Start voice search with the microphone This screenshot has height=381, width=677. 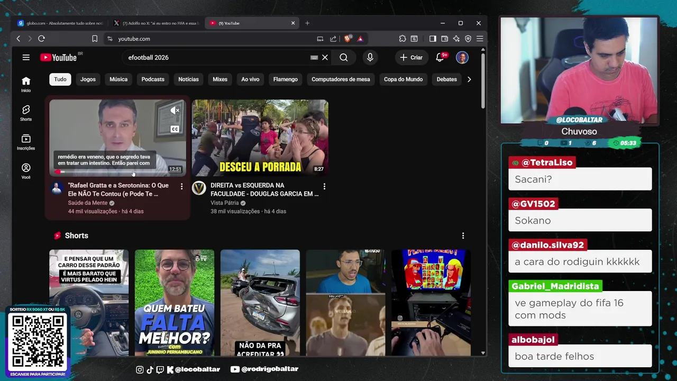370,57
